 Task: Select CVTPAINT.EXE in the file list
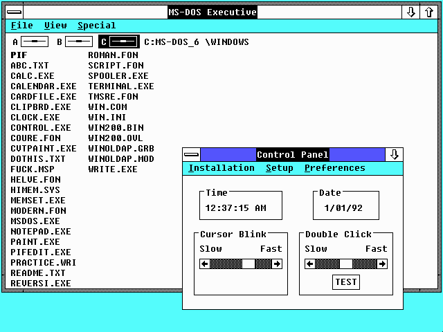(x=44, y=149)
